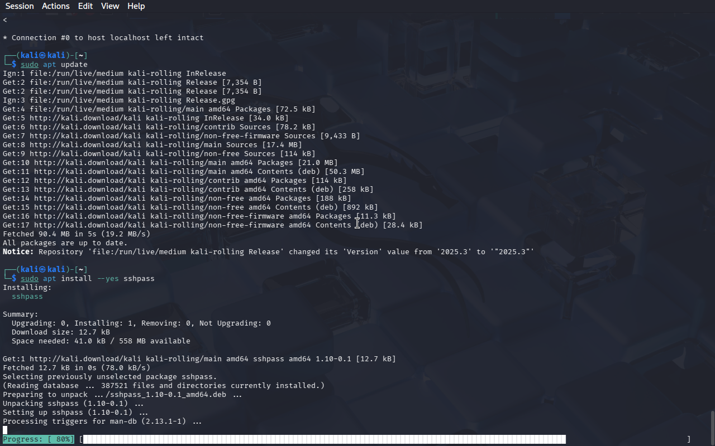Click the green "sshpass" package name under Installing
The width and height of the screenshot is (715, 446).
coord(27,297)
